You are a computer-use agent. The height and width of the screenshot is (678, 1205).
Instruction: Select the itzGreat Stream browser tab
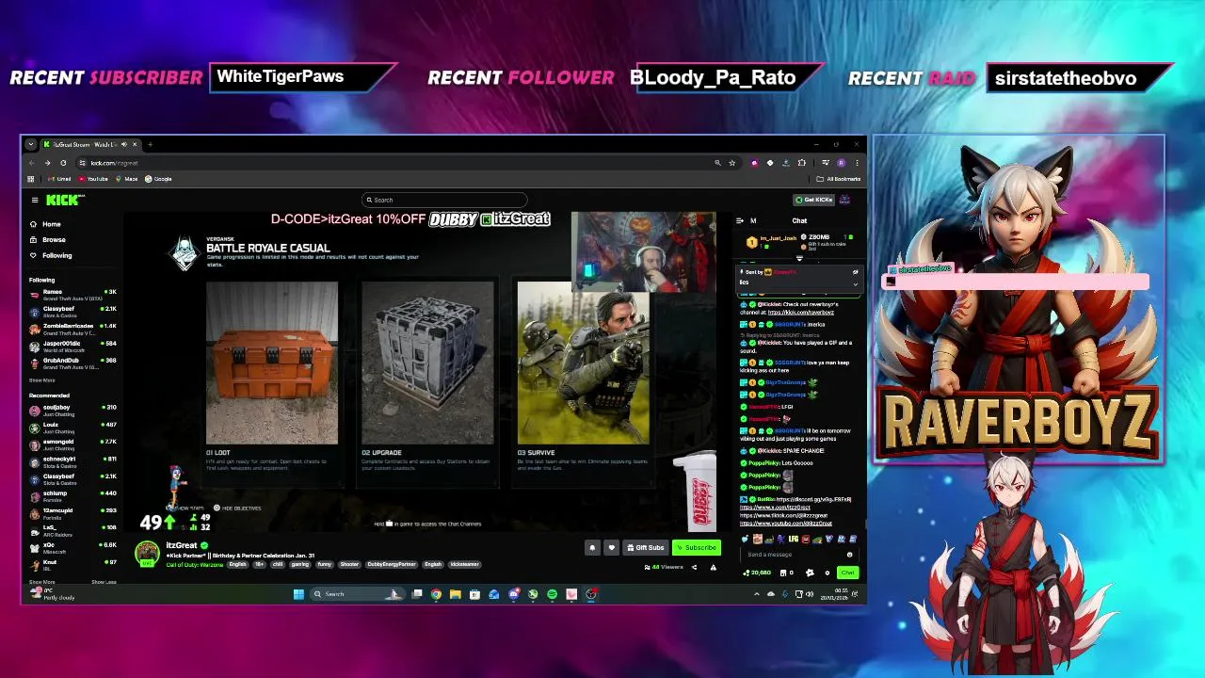coord(89,144)
